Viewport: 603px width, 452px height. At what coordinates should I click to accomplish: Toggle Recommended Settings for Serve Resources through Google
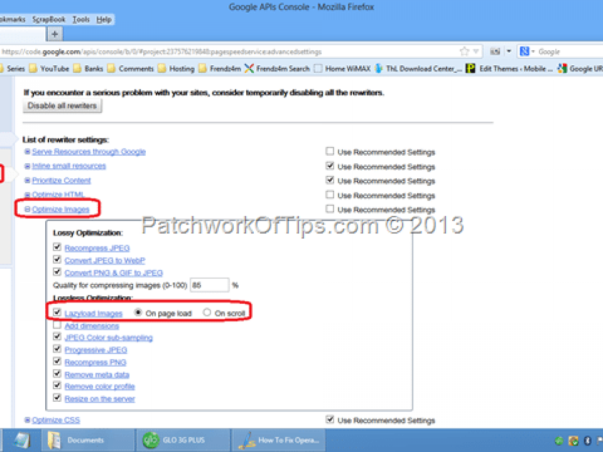pos(330,151)
